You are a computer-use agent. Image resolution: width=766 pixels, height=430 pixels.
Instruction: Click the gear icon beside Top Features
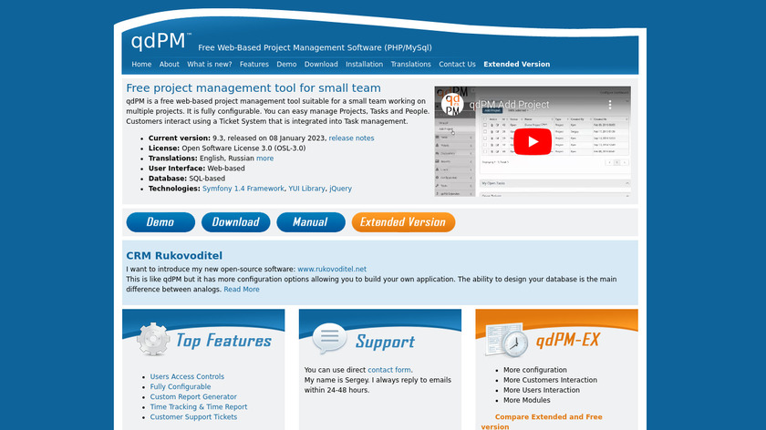(x=153, y=339)
